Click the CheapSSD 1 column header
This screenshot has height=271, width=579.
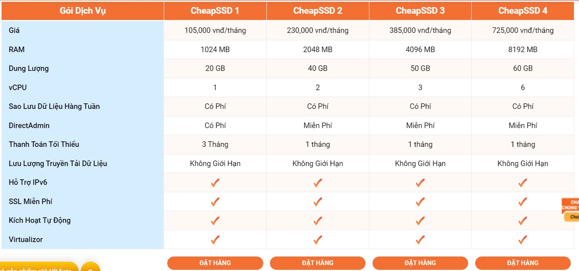(215, 11)
